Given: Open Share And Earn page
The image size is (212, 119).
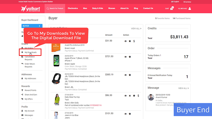Looking at the screenshot, I should click(31, 95).
